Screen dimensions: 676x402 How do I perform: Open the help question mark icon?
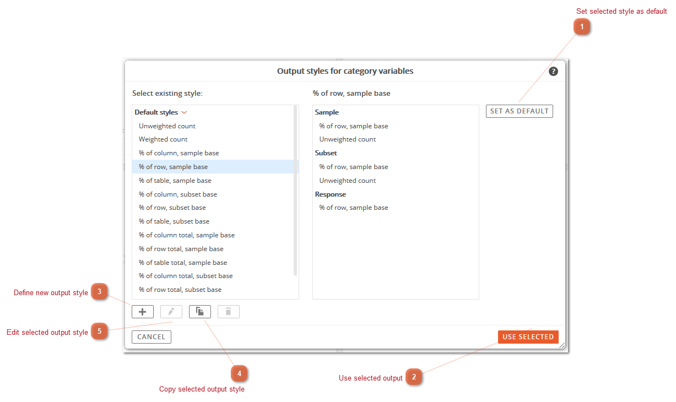554,72
